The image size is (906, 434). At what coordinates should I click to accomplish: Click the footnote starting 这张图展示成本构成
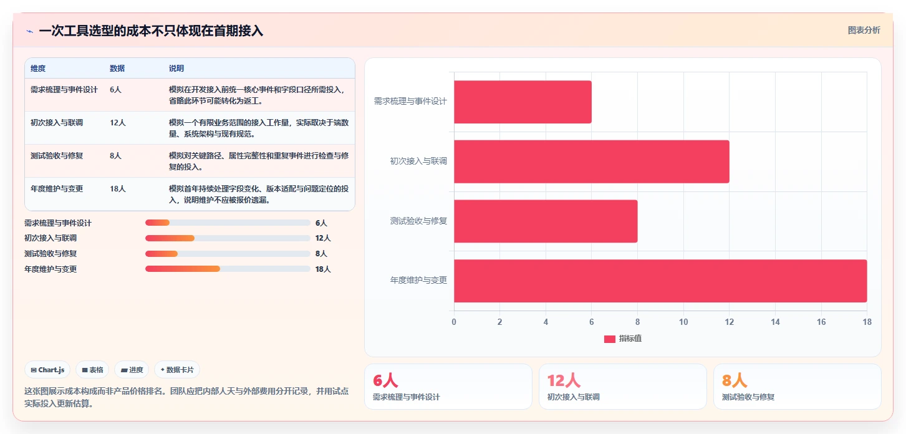pos(186,397)
